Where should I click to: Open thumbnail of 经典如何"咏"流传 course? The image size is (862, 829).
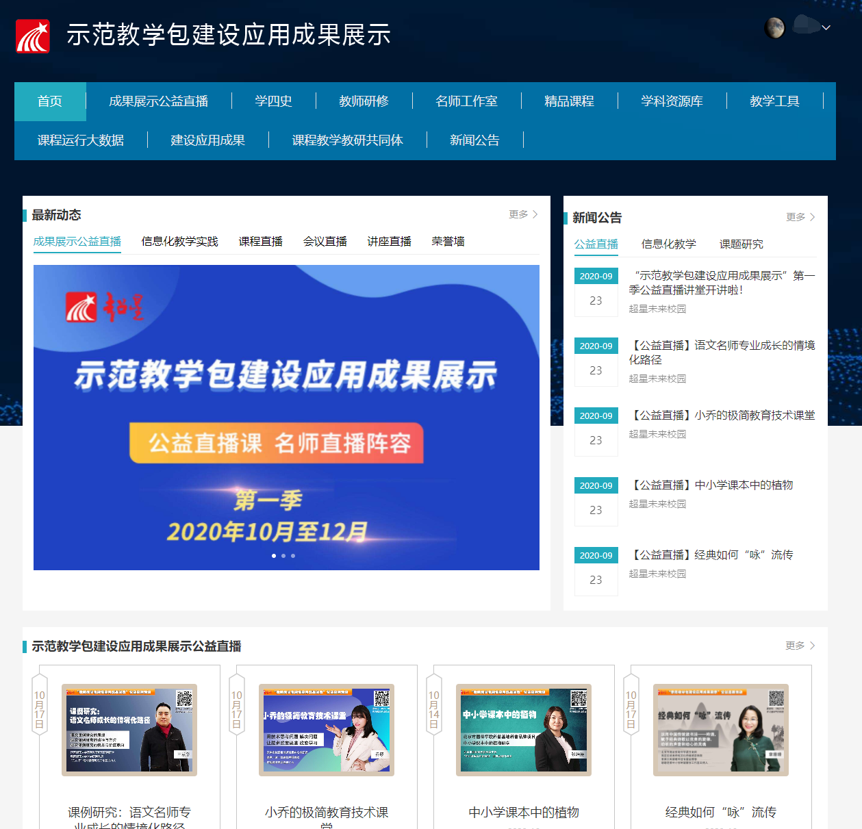click(721, 730)
